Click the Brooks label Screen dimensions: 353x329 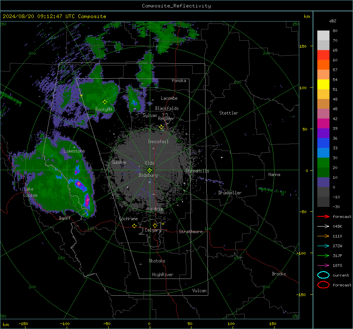(279, 274)
